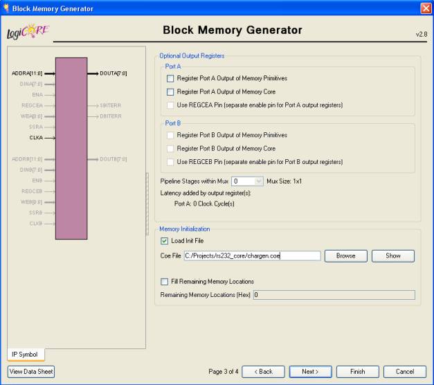Proceed with the Next button

point(310,372)
